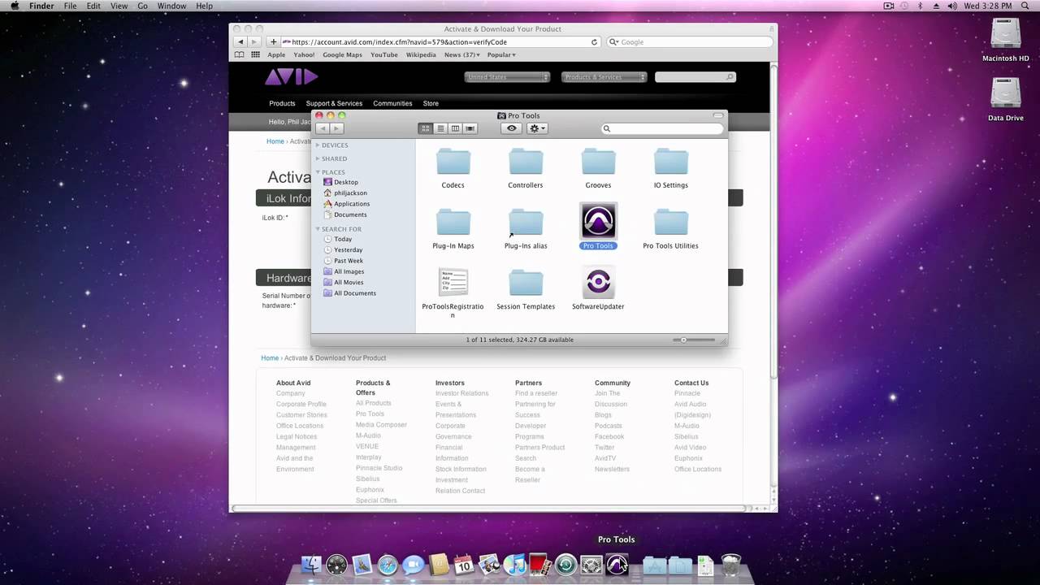1040x585 pixels.
Task: Open the Window menu
Action: 171,6
